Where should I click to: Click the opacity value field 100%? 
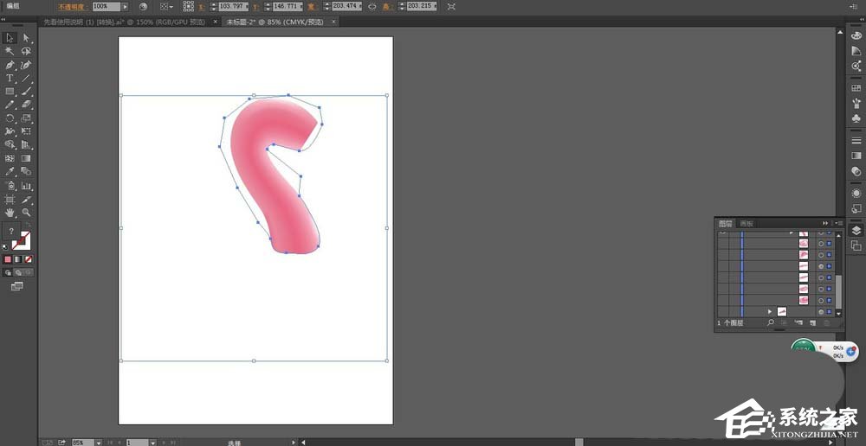click(x=106, y=6)
